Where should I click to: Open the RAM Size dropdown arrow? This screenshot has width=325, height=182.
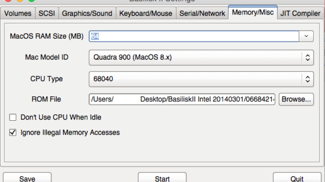pos(306,36)
